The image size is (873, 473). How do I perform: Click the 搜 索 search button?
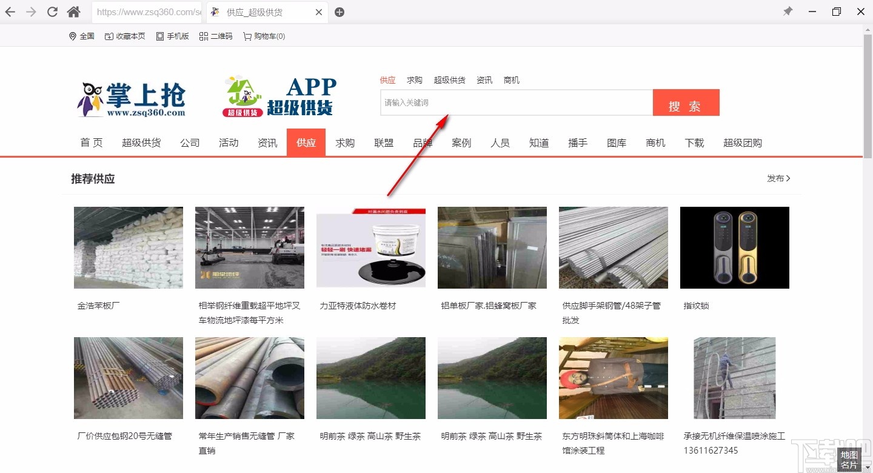click(x=686, y=102)
